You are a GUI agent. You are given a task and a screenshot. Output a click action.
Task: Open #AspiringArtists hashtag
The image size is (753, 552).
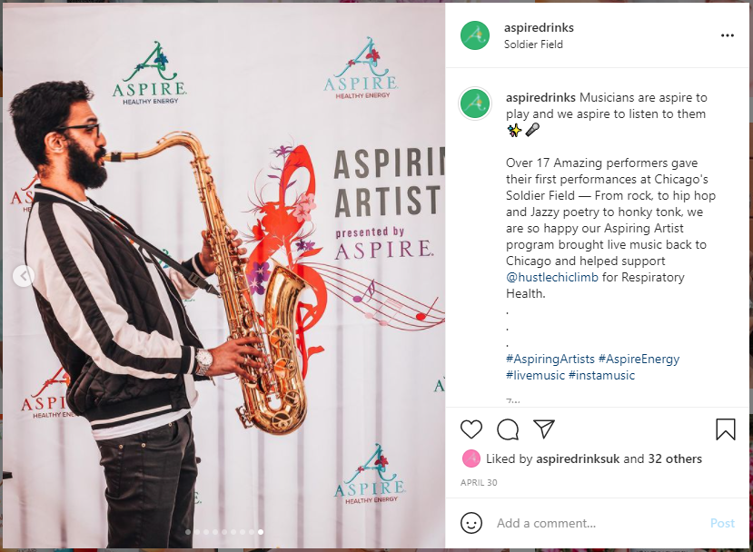pos(550,359)
